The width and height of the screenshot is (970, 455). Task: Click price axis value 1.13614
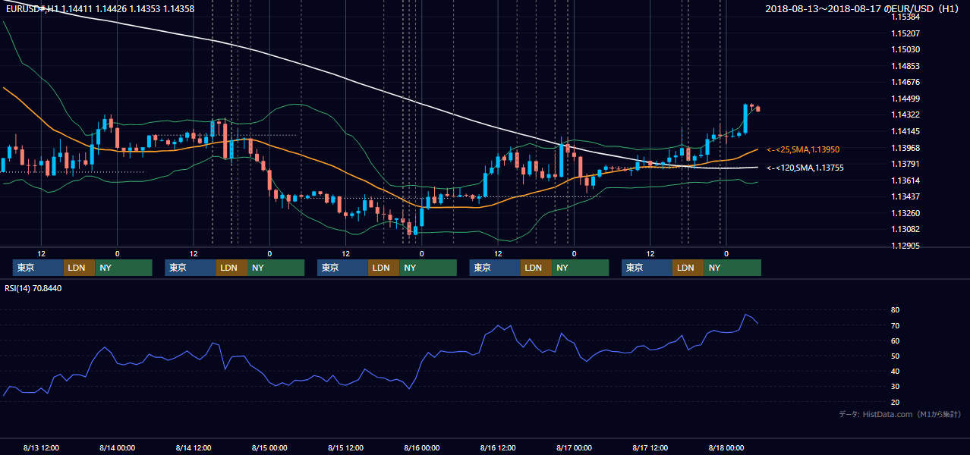(x=905, y=180)
